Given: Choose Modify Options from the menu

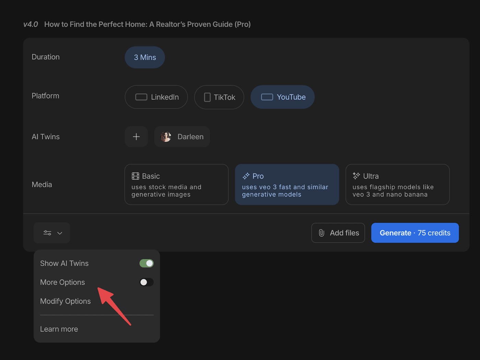Looking at the screenshot, I should click(65, 301).
